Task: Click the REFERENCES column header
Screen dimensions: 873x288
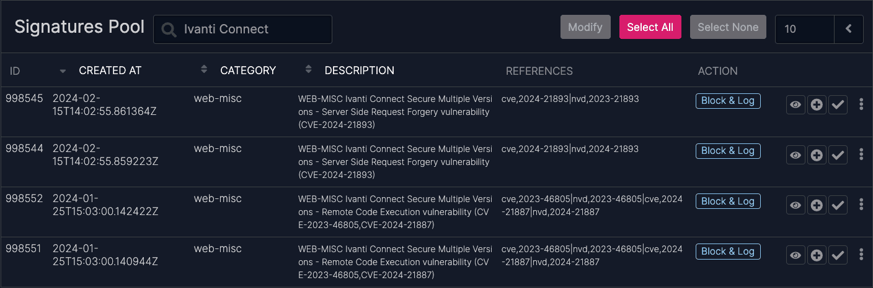Action: click(539, 71)
